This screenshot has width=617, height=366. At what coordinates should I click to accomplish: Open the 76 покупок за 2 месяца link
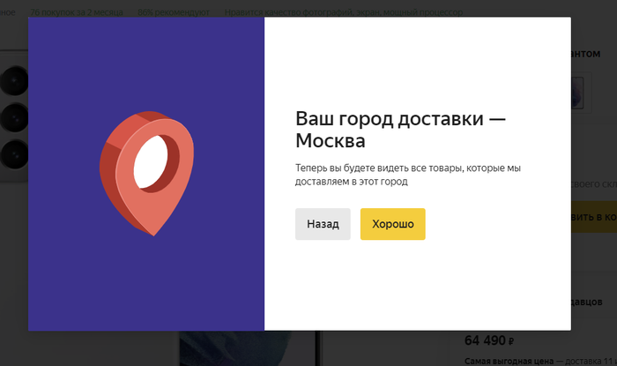coord(77,12)
